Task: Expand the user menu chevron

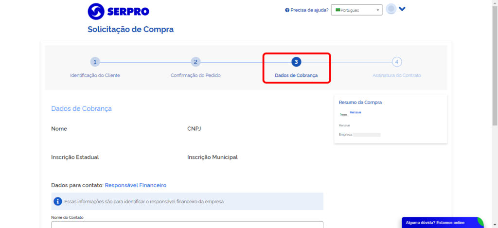Action: [x=402, y=9]
